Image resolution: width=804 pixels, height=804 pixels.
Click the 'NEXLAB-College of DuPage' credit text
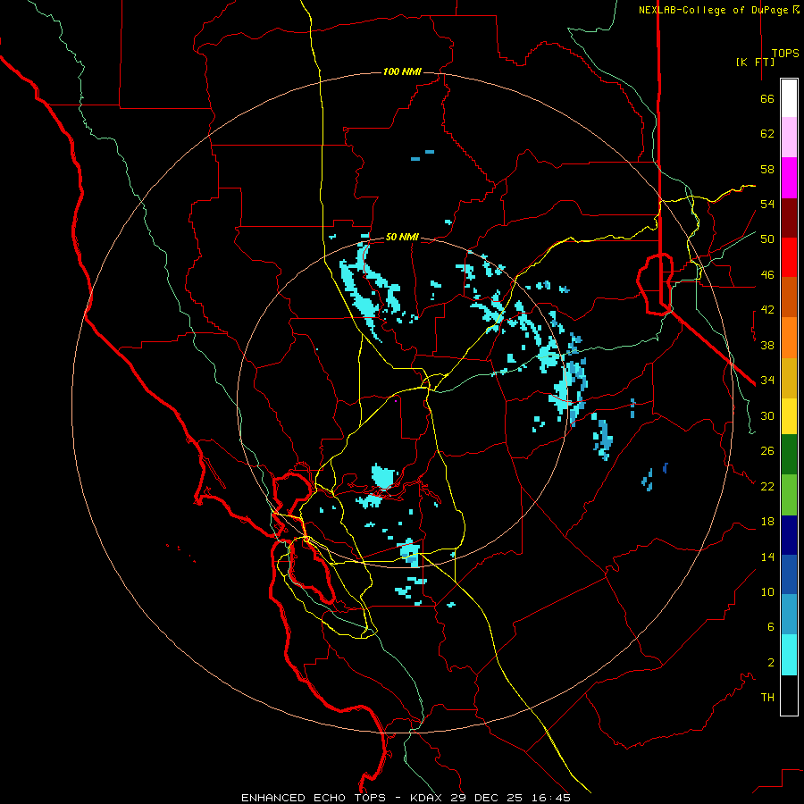tap(715, 10)
